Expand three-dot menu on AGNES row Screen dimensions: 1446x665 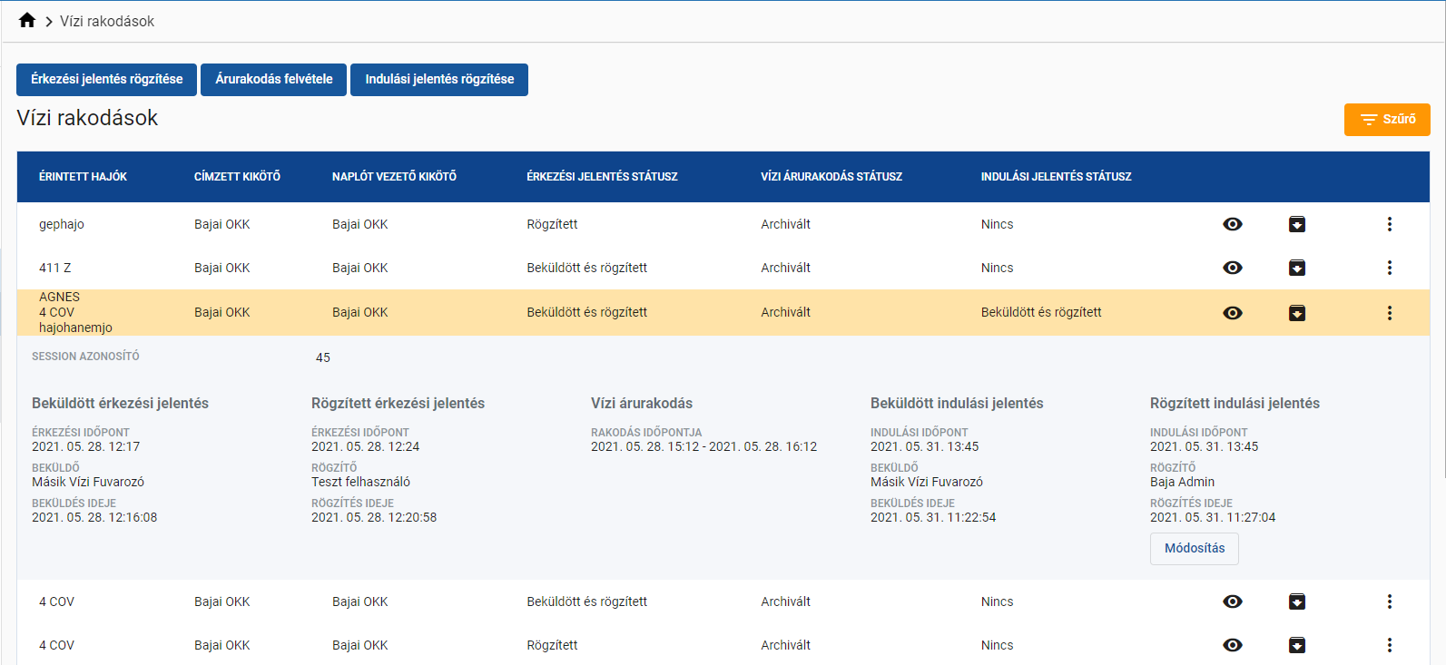(x=1389, y=313)
